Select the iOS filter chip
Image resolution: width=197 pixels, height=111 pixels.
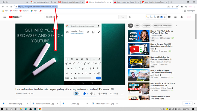pos(137,25)
